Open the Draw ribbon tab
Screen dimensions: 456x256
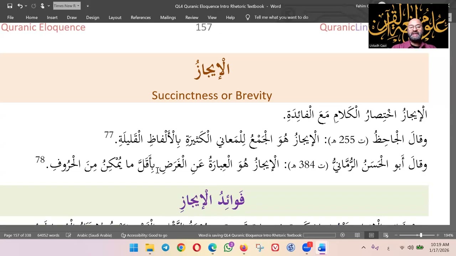(72, 17)
